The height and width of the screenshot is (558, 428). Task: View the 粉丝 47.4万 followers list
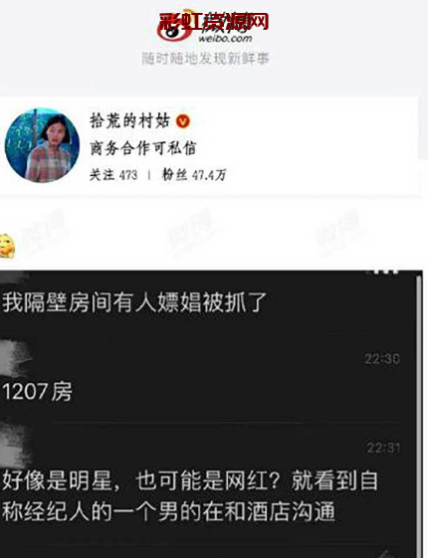194,175
